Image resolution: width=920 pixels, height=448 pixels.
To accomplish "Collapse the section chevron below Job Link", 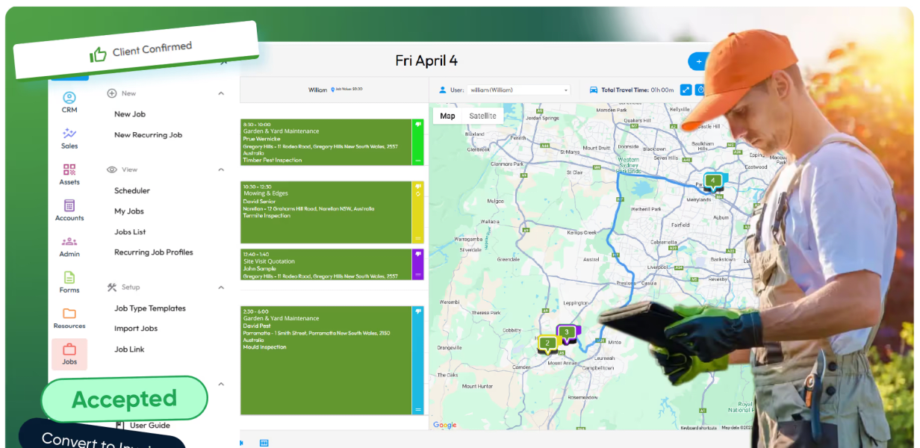I will click(x=221, y=384).
